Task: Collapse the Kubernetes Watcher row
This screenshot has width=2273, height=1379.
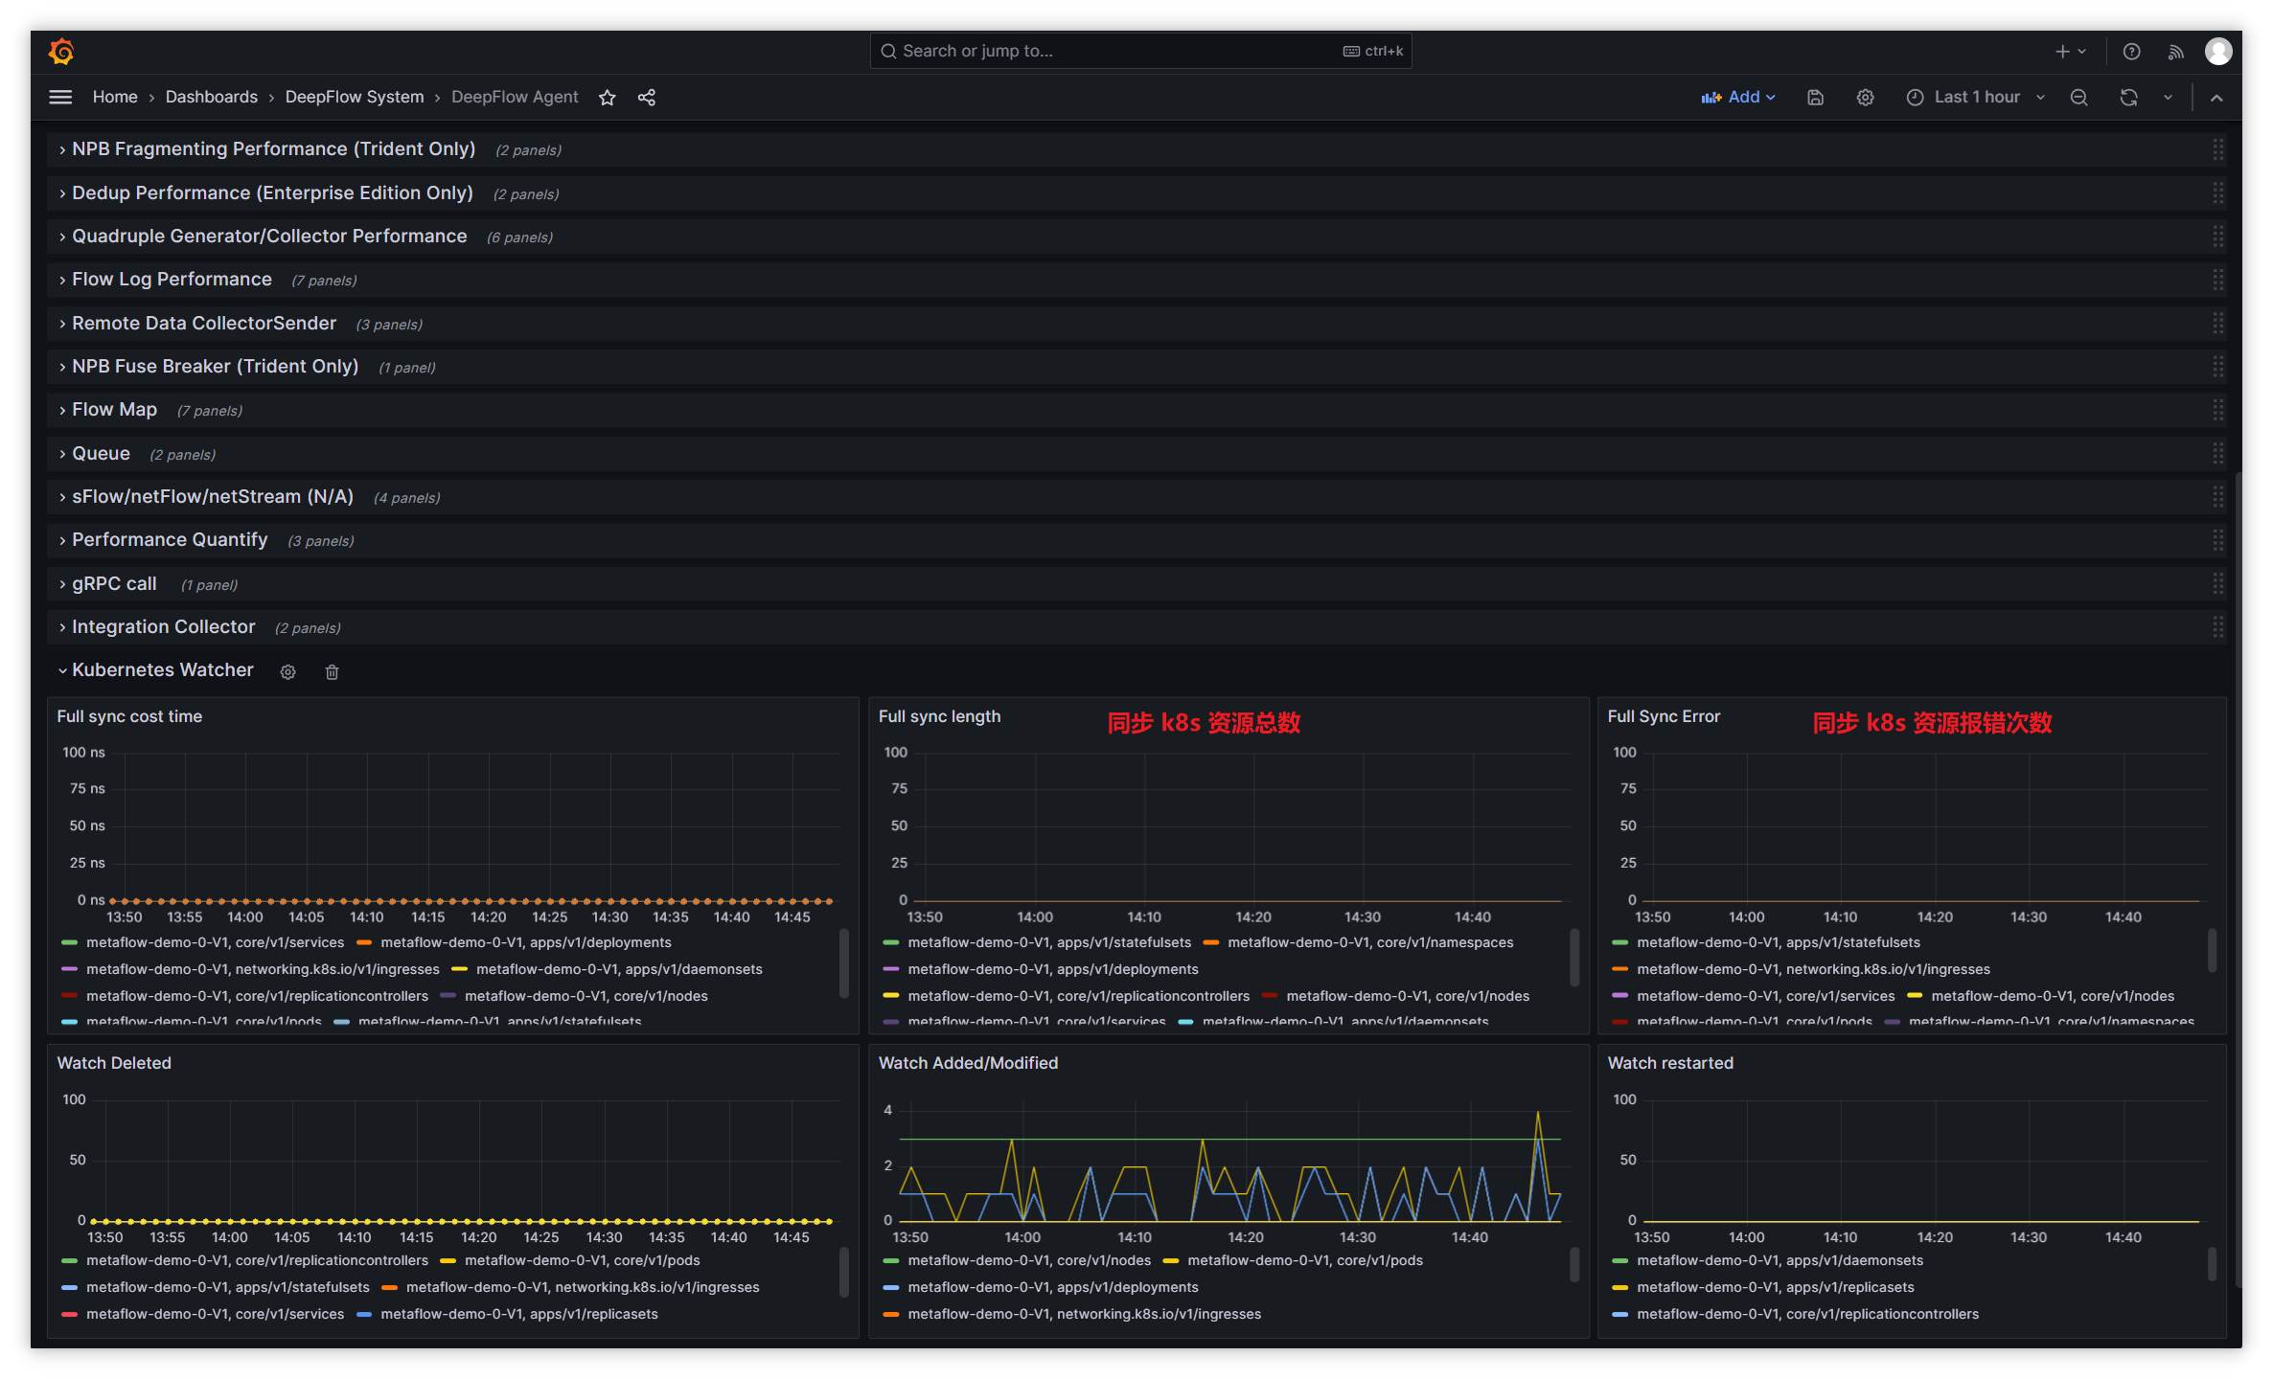Action: pyautogui.click(x=162, y=669)
